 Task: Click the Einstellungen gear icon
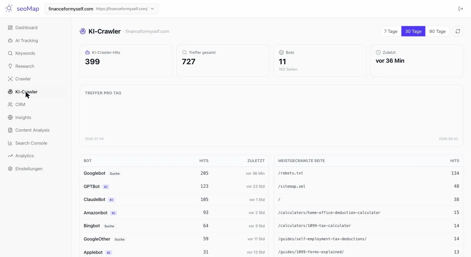coord(10,169)
